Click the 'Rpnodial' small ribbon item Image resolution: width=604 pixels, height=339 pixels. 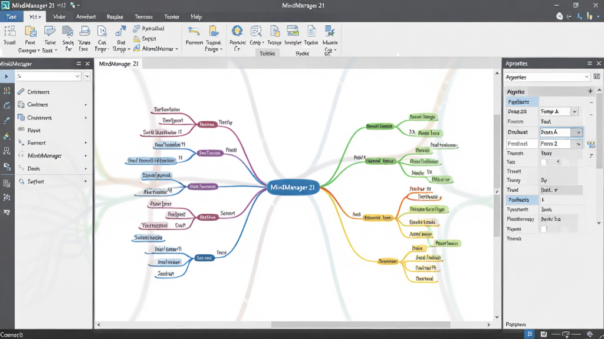pos(149,28)
